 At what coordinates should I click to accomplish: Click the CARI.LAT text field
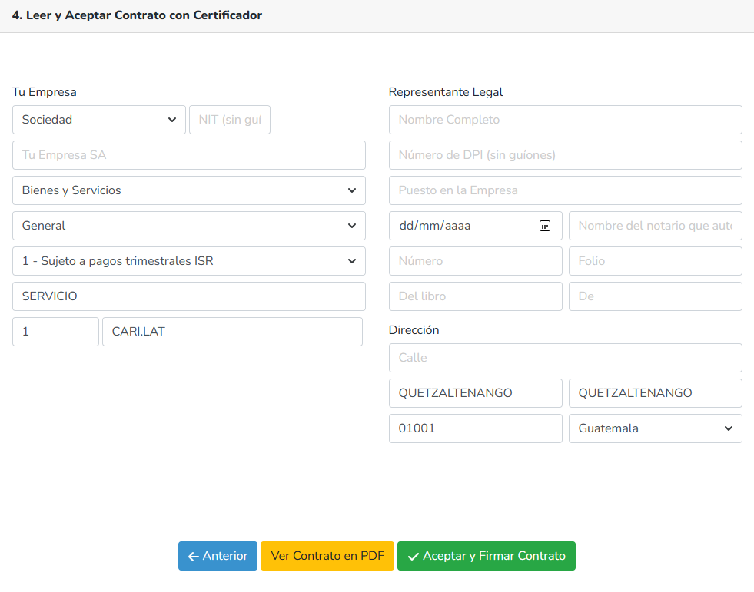pyautogui.click(x=231, y=332)
